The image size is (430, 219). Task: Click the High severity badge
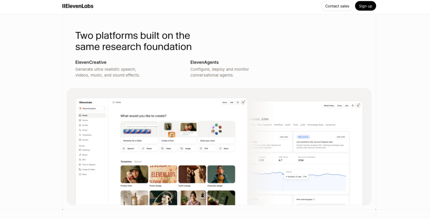click(303, 137)
